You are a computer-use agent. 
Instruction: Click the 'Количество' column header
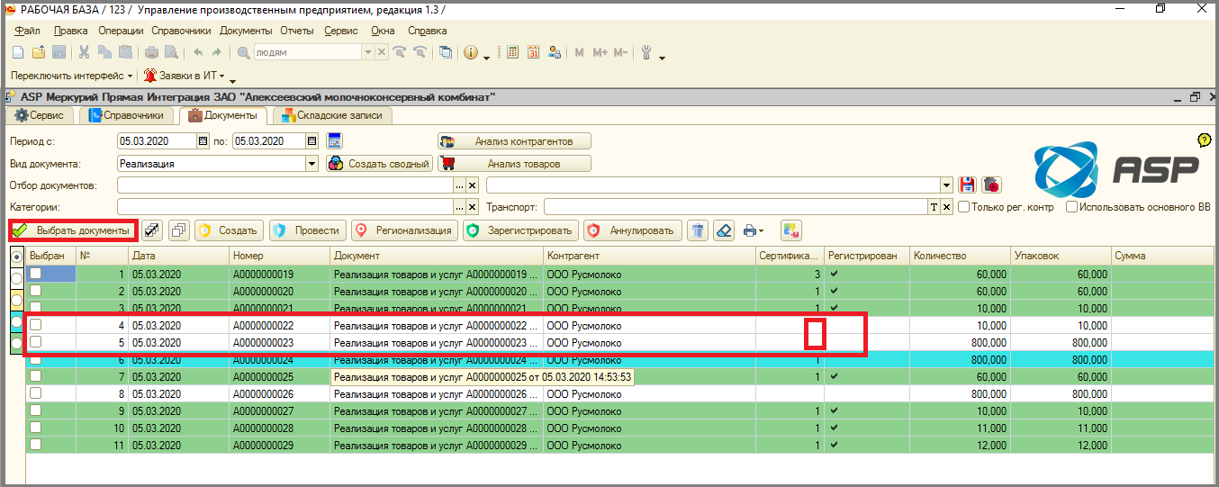click(960, 256)
